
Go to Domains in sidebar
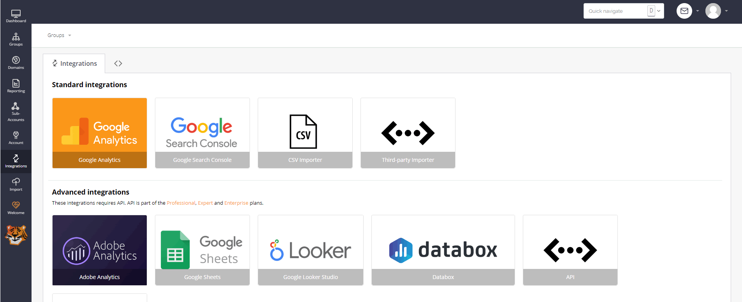[x=16, y=63]
